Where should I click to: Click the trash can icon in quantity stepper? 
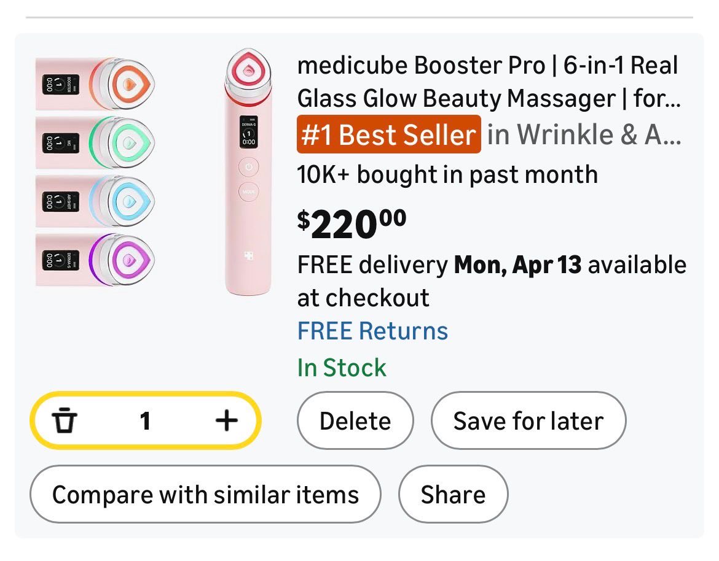click(x=65, y=421)
